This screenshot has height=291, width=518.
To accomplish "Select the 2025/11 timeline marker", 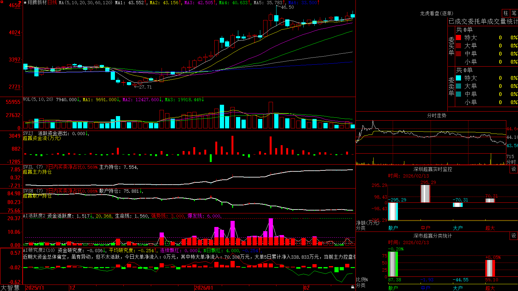I will pyautogui.click(x=35, y=288).
